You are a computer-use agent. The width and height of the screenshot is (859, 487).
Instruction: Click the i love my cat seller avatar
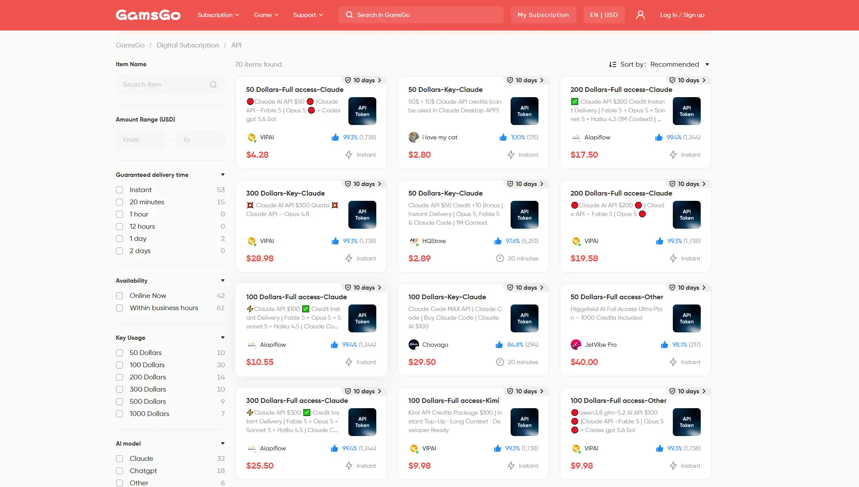(x=413, y=137)
